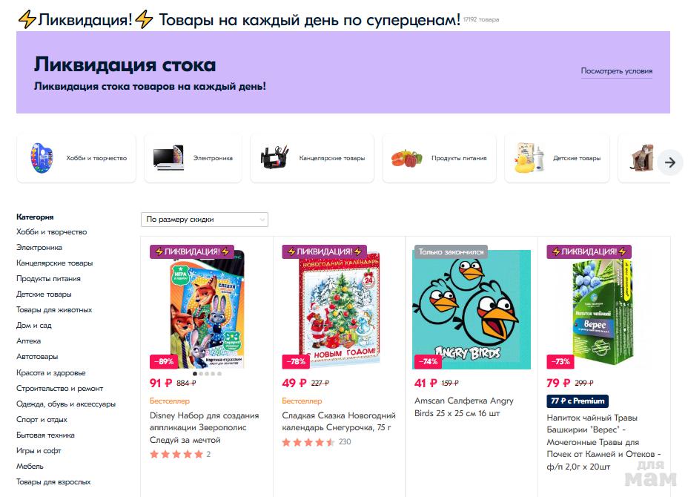Choose Аптека category in the sidebar

(28, 340)
